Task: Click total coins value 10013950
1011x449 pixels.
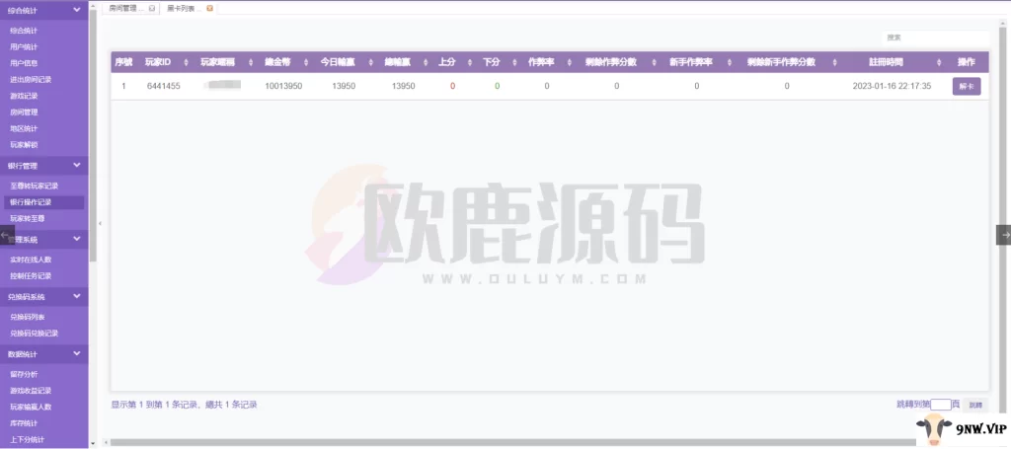Action: (283, 86)
